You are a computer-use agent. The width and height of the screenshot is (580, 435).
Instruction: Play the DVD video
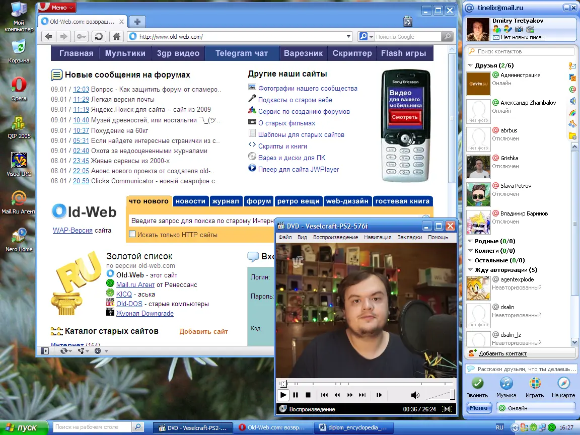[x=283, y=395]
